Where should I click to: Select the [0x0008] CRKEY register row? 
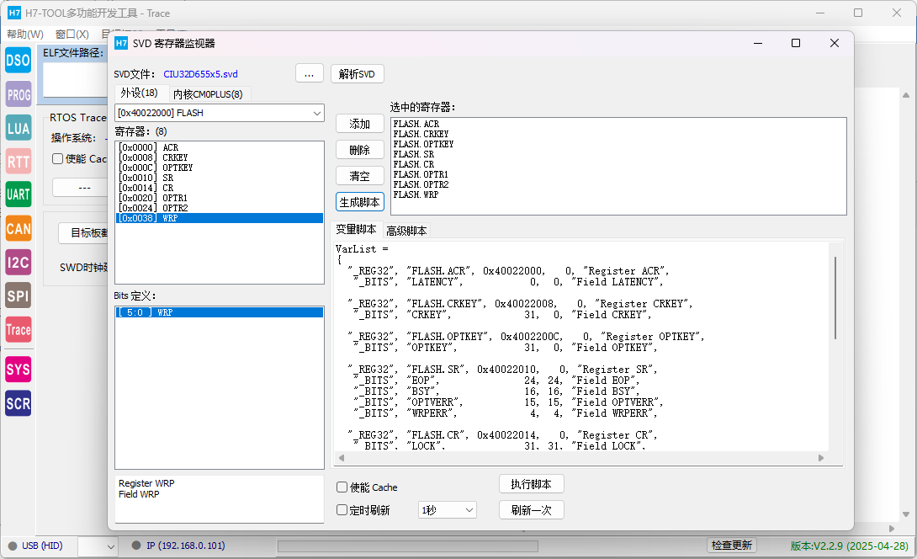220,157
